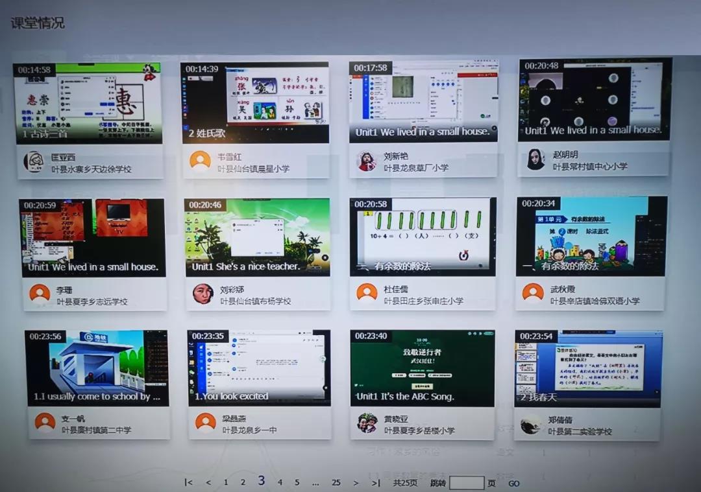Open the 找春天 lesson thumbnail
Image resolution: width=701 pixels, height=492 pixels.
click(588, 368)
